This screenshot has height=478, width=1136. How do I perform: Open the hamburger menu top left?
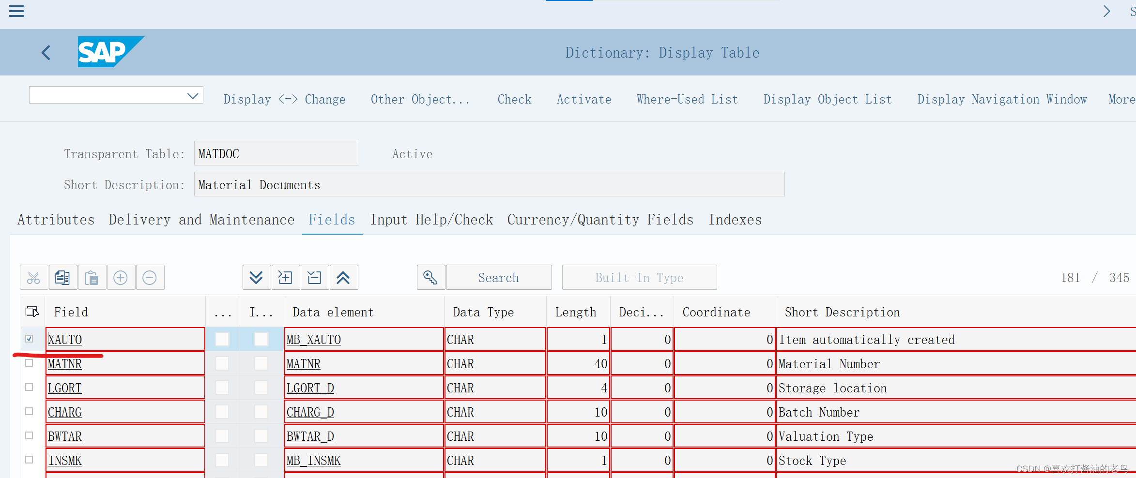(16, 11)
